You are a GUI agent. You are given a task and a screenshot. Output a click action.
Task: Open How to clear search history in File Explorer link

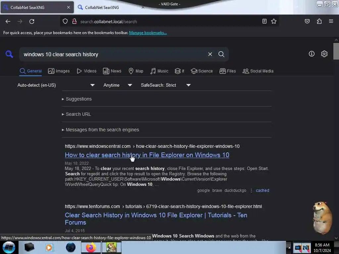[147, 155]
